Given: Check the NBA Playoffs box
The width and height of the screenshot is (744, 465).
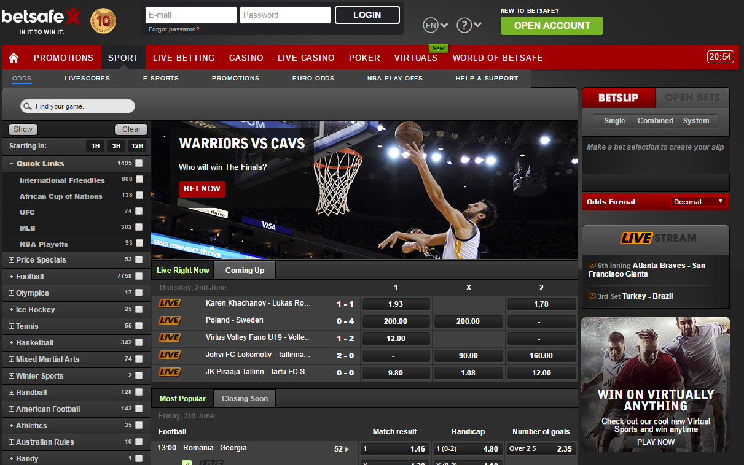Looking at the screenshot, I should [139, 243].
